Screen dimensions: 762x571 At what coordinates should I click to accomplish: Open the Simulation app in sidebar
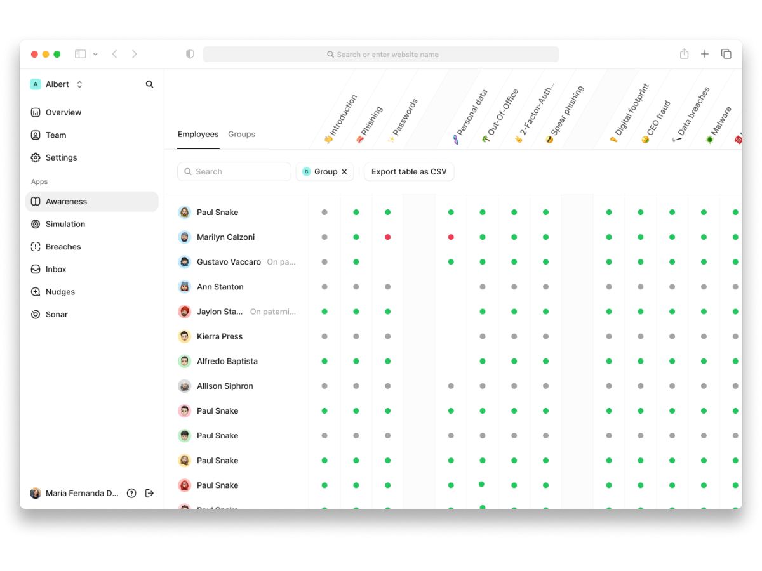[91, 224]
